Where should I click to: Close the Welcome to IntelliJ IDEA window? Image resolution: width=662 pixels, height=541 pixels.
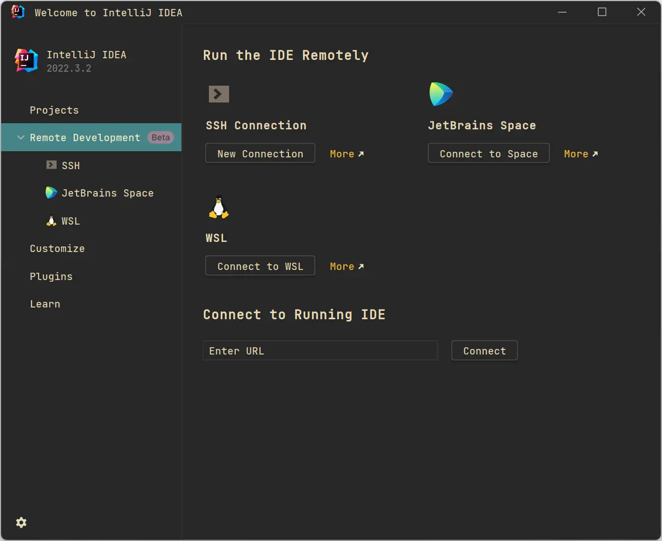(x=641, y=12)
